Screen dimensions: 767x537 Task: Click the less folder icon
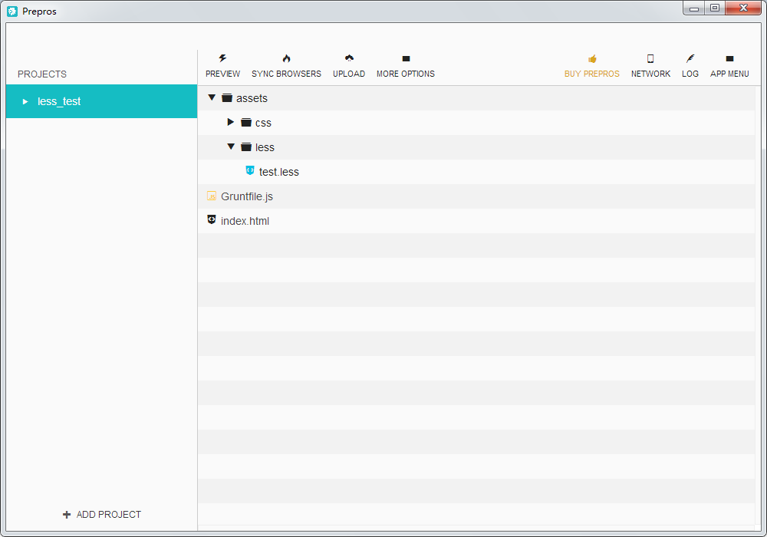246,147
